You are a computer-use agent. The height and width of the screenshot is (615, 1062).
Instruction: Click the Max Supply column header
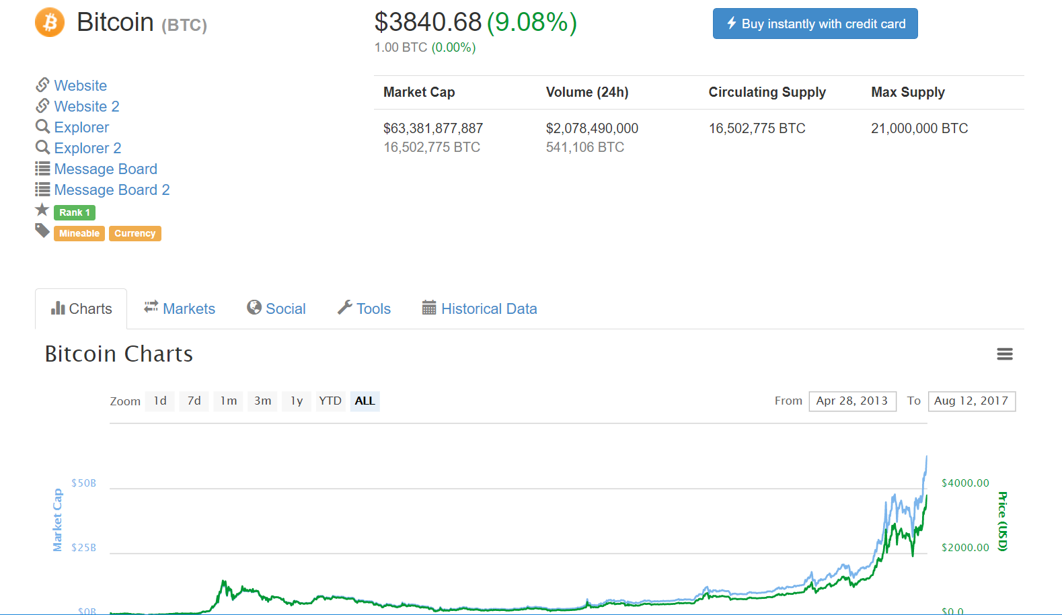click(x=908, y=92)
